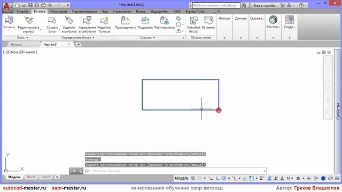
Task: Switch to the Главная ribbon tab
Action: pos(22,11)
